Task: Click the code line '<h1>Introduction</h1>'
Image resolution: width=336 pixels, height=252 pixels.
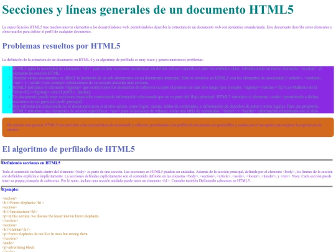Action: point(20,212)
